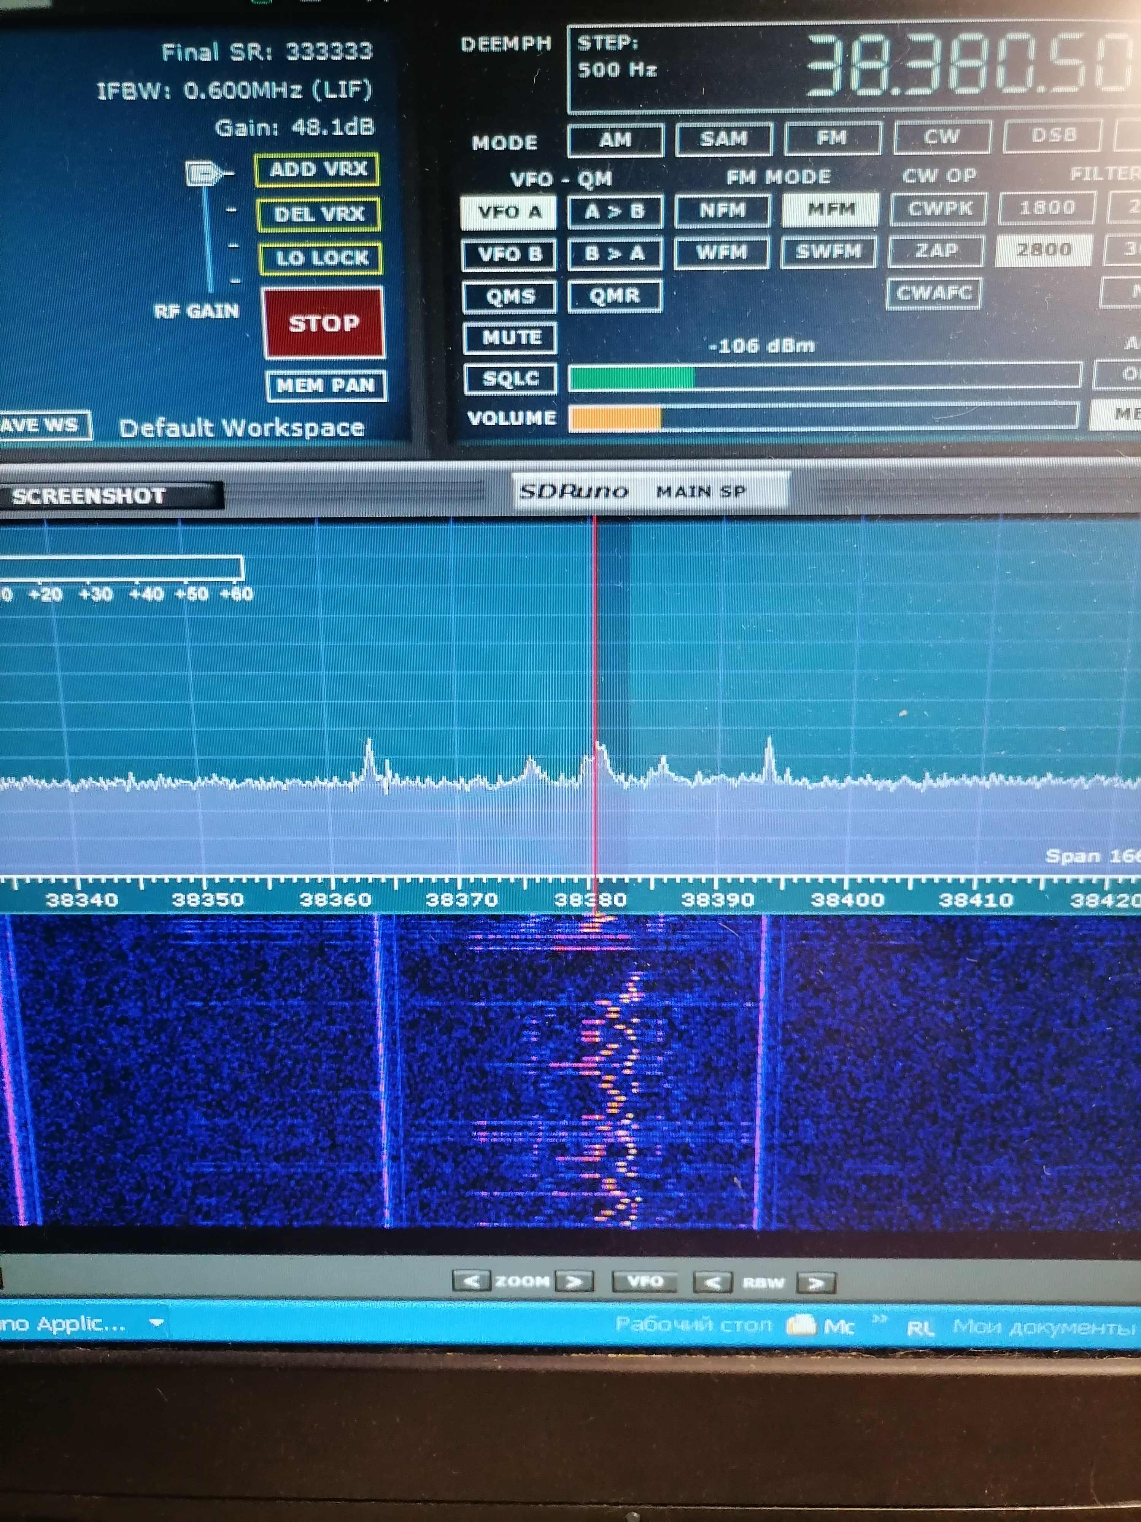
Task: Enable SQLC squelch toggle
Action: [x=510, y=379]
